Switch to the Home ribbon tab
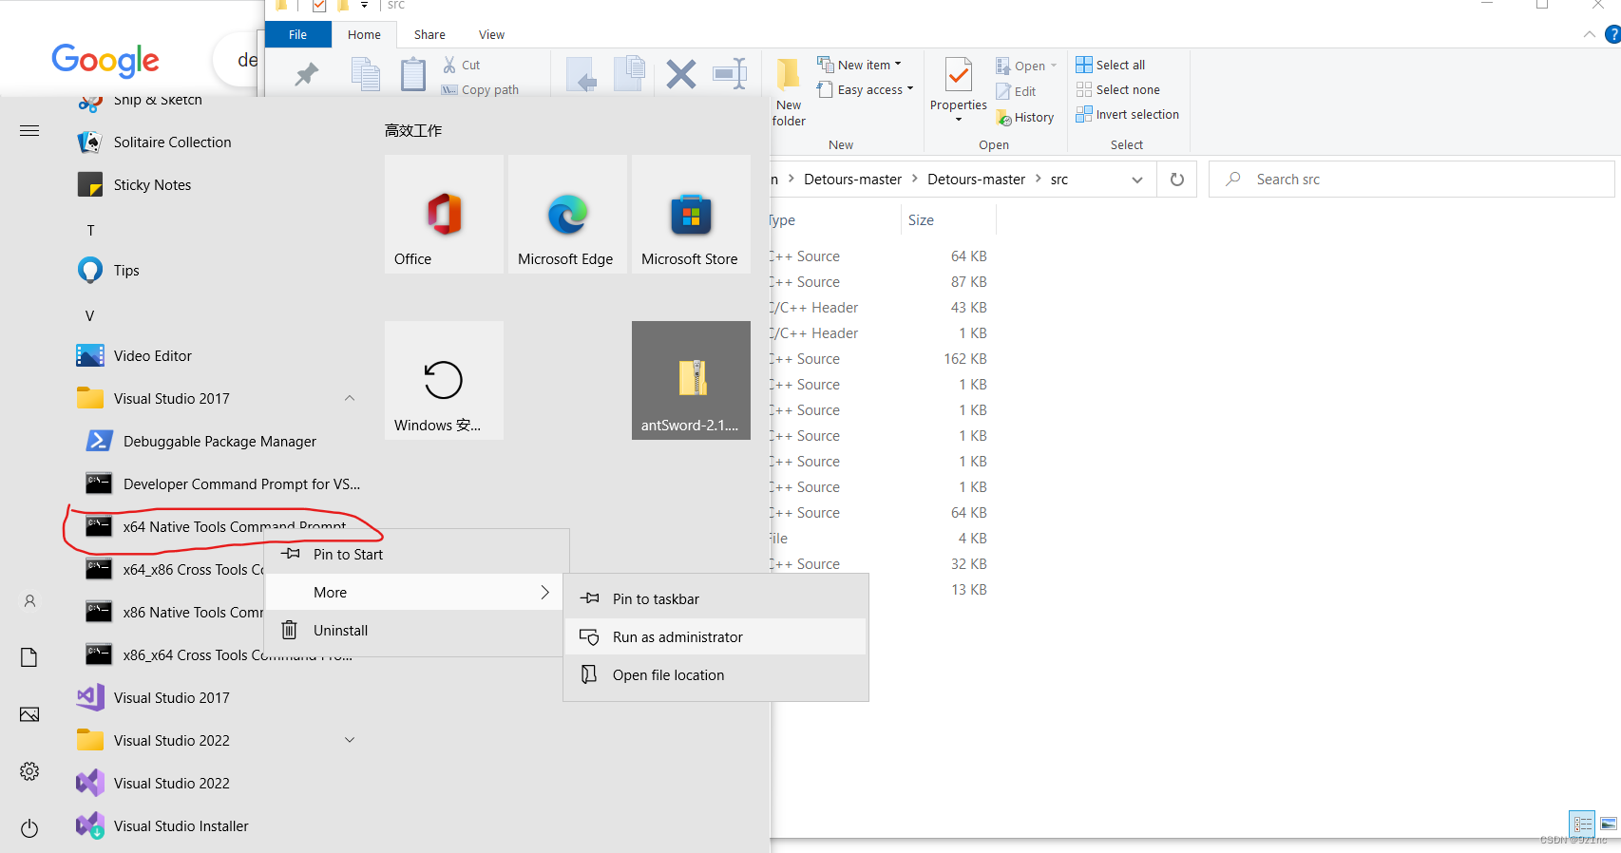 364,34
